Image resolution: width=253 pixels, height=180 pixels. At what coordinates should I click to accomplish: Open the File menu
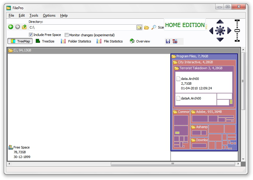11,15
